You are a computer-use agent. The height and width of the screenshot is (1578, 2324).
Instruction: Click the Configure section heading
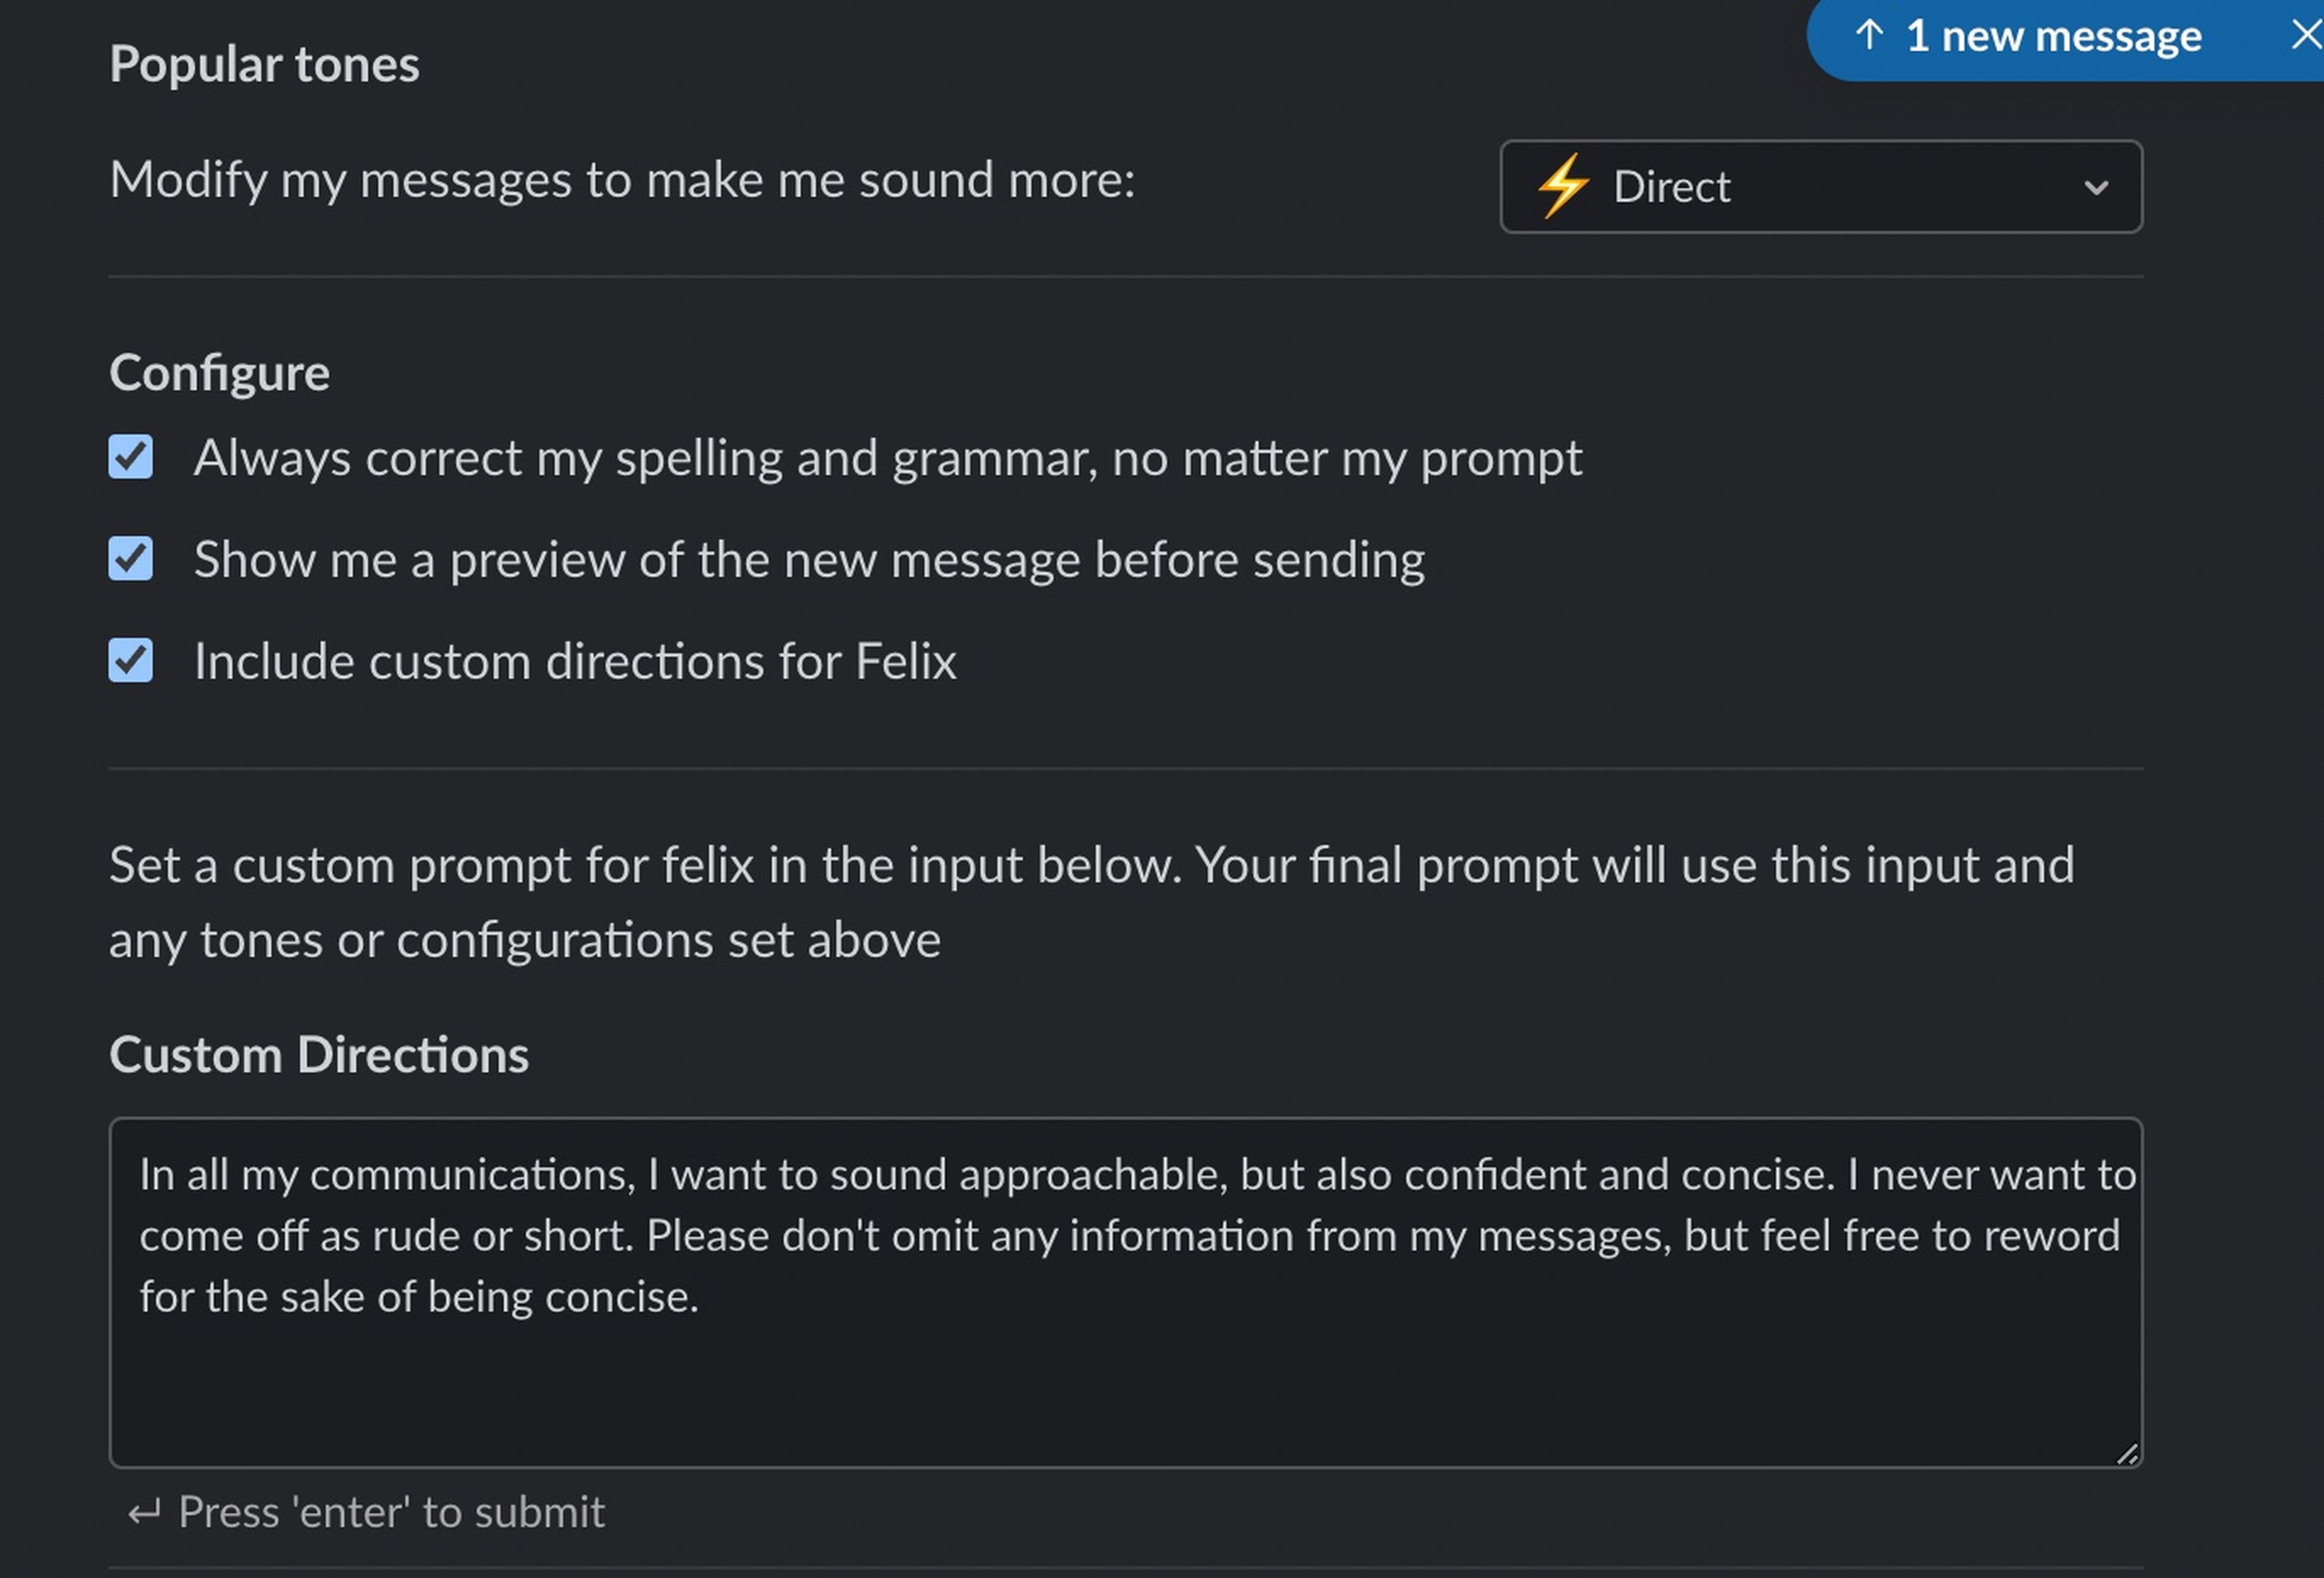(219, 374)
